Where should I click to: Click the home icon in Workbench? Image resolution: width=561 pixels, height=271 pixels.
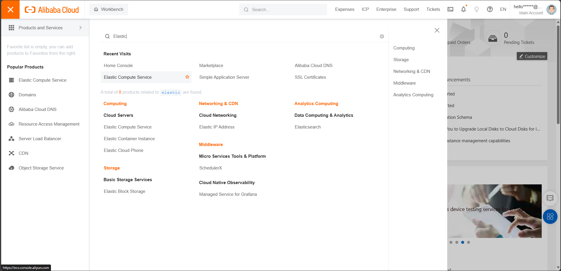point(96,9)
